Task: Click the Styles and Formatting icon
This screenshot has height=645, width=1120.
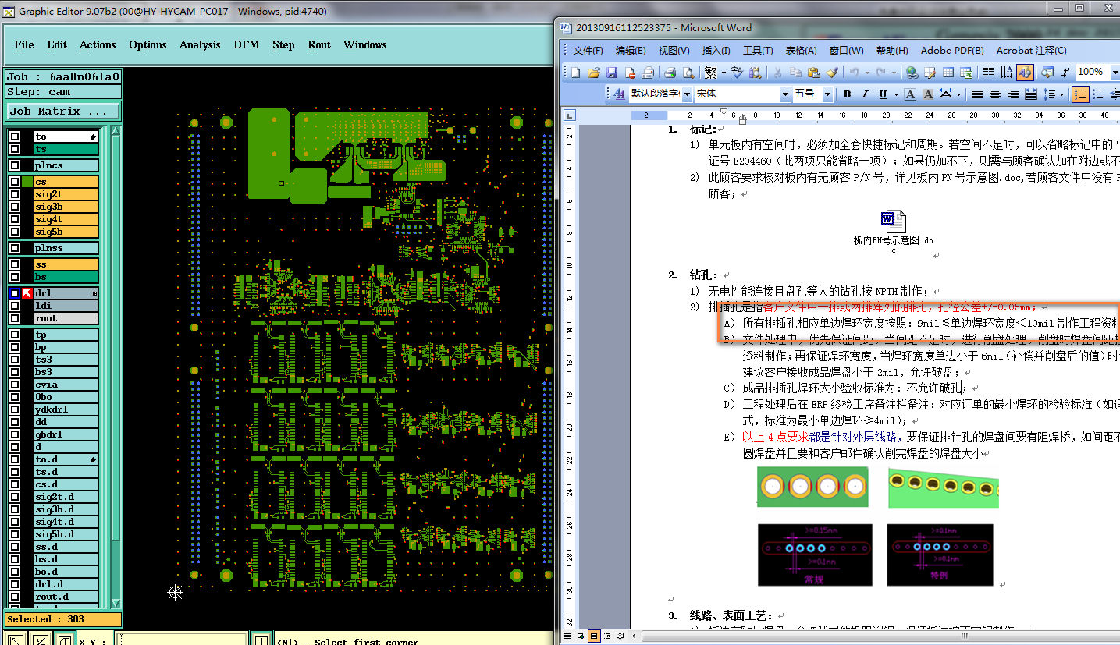Action: click(620, 94)
